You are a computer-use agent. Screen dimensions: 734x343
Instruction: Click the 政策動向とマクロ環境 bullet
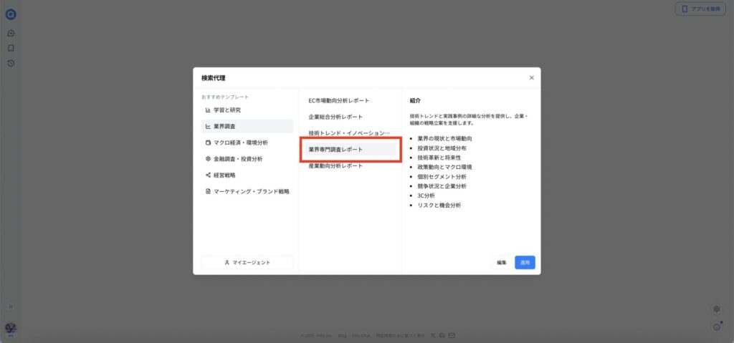pyautogui.click(x=444, y=167)
